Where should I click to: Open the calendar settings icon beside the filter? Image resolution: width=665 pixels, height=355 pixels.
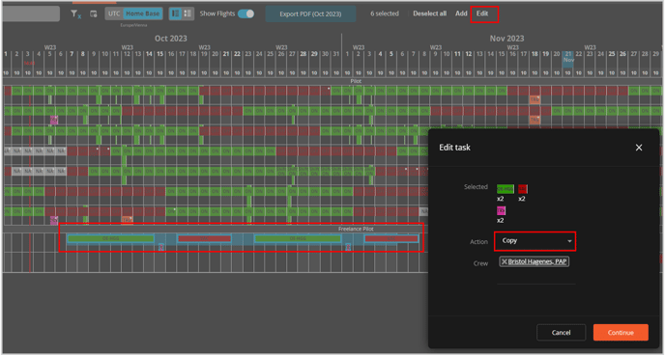[x=94, y=14]
